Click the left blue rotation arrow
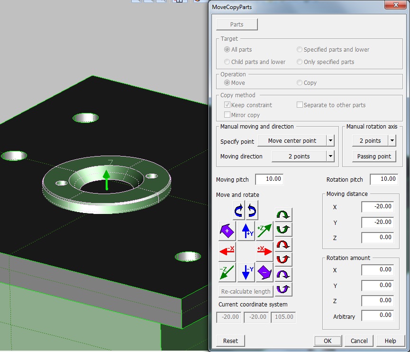The image size is (410, 352). click(240, 210)
